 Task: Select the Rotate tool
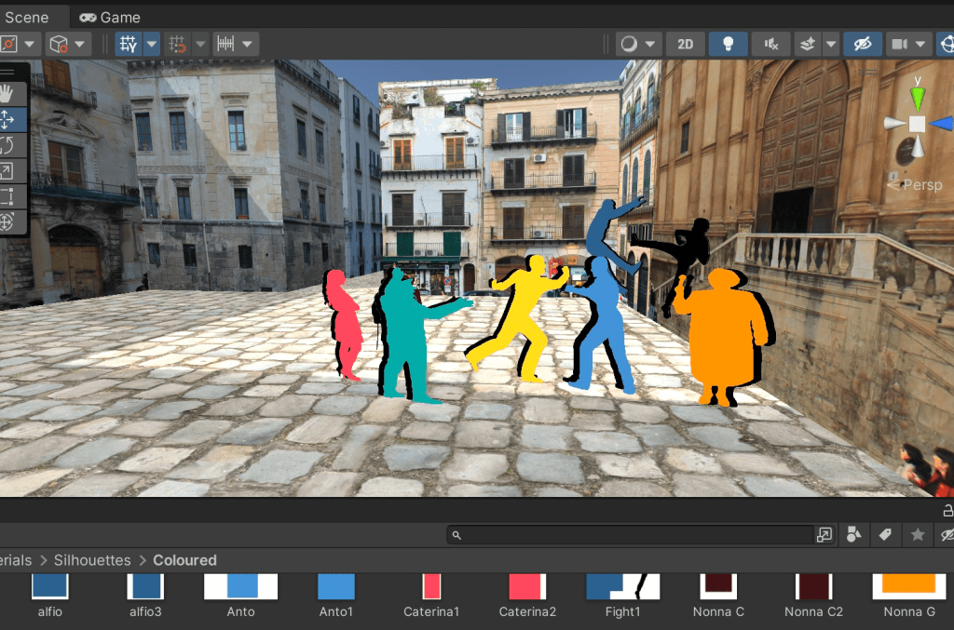point(7,144)
